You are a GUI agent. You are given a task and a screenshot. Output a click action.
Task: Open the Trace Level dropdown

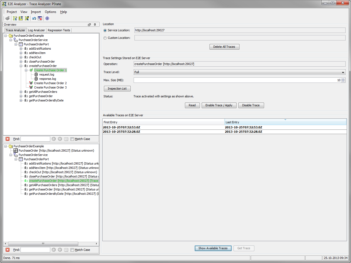(343, 72)
